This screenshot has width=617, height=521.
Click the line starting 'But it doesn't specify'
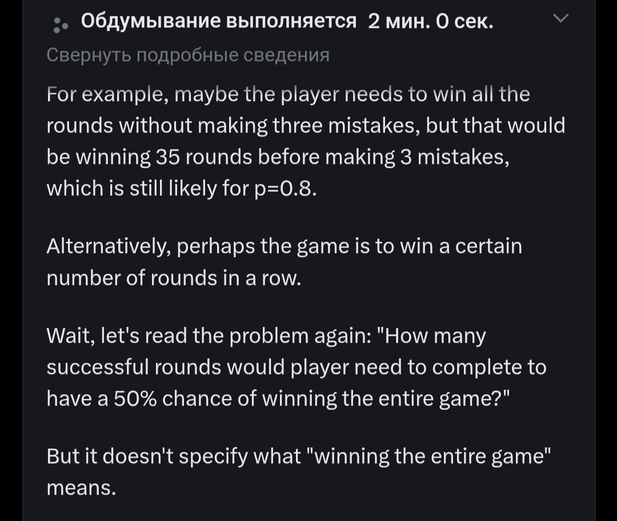tap(299, 457)
